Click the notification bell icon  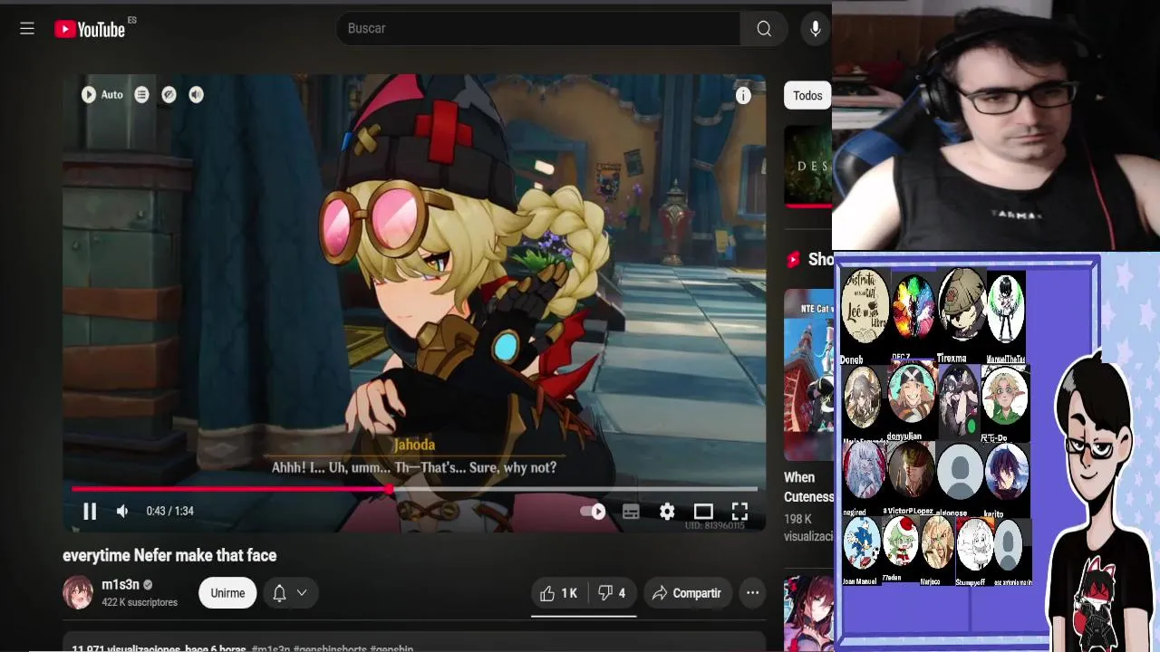point(279,593)
